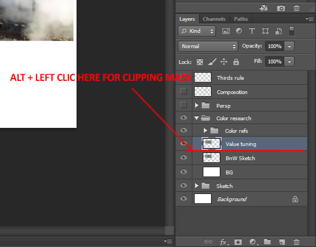This screenshot has width=316, height=247.
Task: Add a layer mask using bottom icon
Action: click(238, 242)
